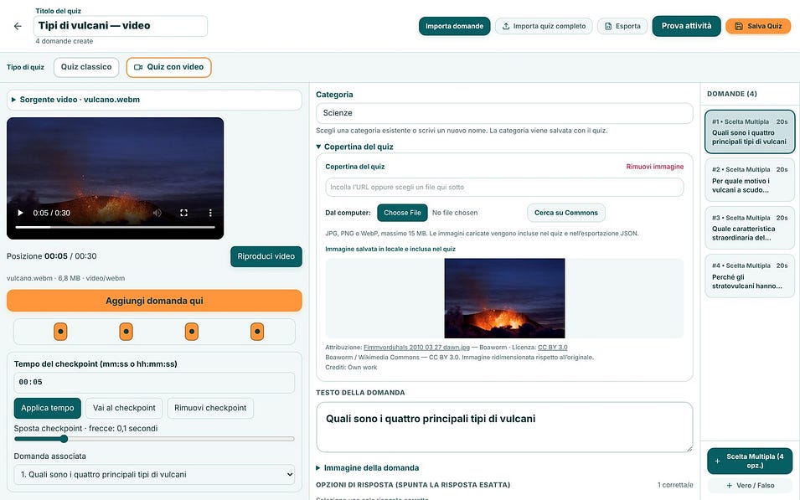
Task: Expand the Immagine della domanda section
Action: (x=368, y=468)
